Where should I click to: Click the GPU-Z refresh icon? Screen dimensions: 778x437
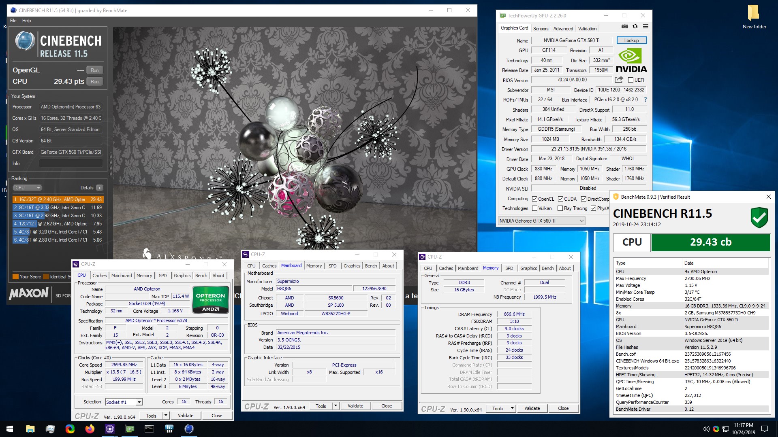point(635,27)
